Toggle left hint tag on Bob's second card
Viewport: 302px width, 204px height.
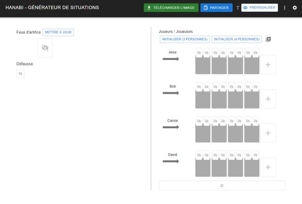(x=215, y=87)
